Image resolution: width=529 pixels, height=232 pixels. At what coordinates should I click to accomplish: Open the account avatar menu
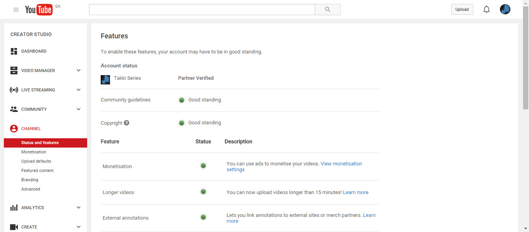coord(505,10)
